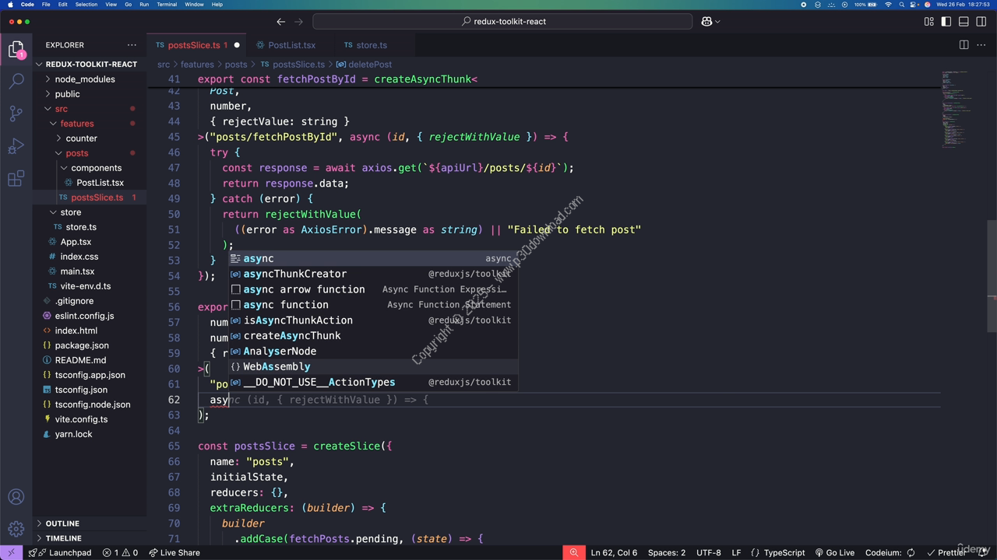Toggle the bottom panel visibility
The width and height of the screenshot is (997, 560).
coord(963,21)
